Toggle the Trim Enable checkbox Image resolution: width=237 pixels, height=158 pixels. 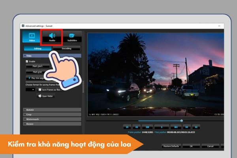pos(27,61)
